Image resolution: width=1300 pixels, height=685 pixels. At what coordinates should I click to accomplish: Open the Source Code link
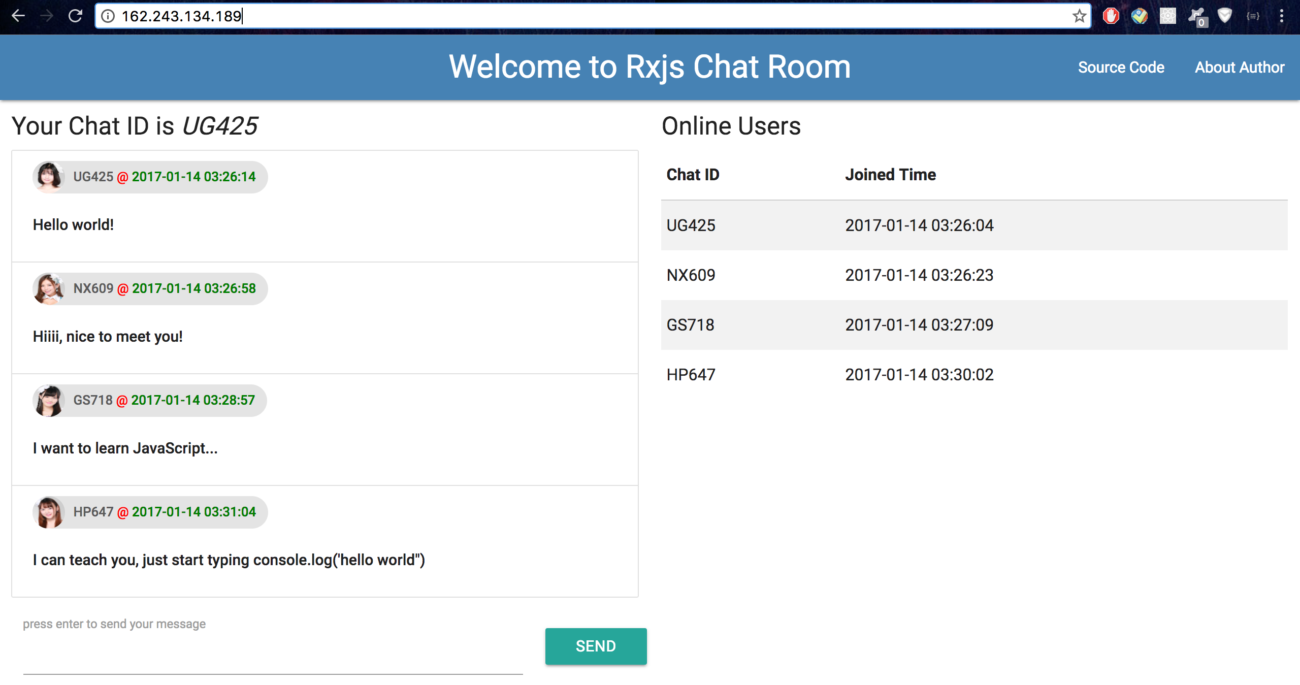coord(1121,67)
